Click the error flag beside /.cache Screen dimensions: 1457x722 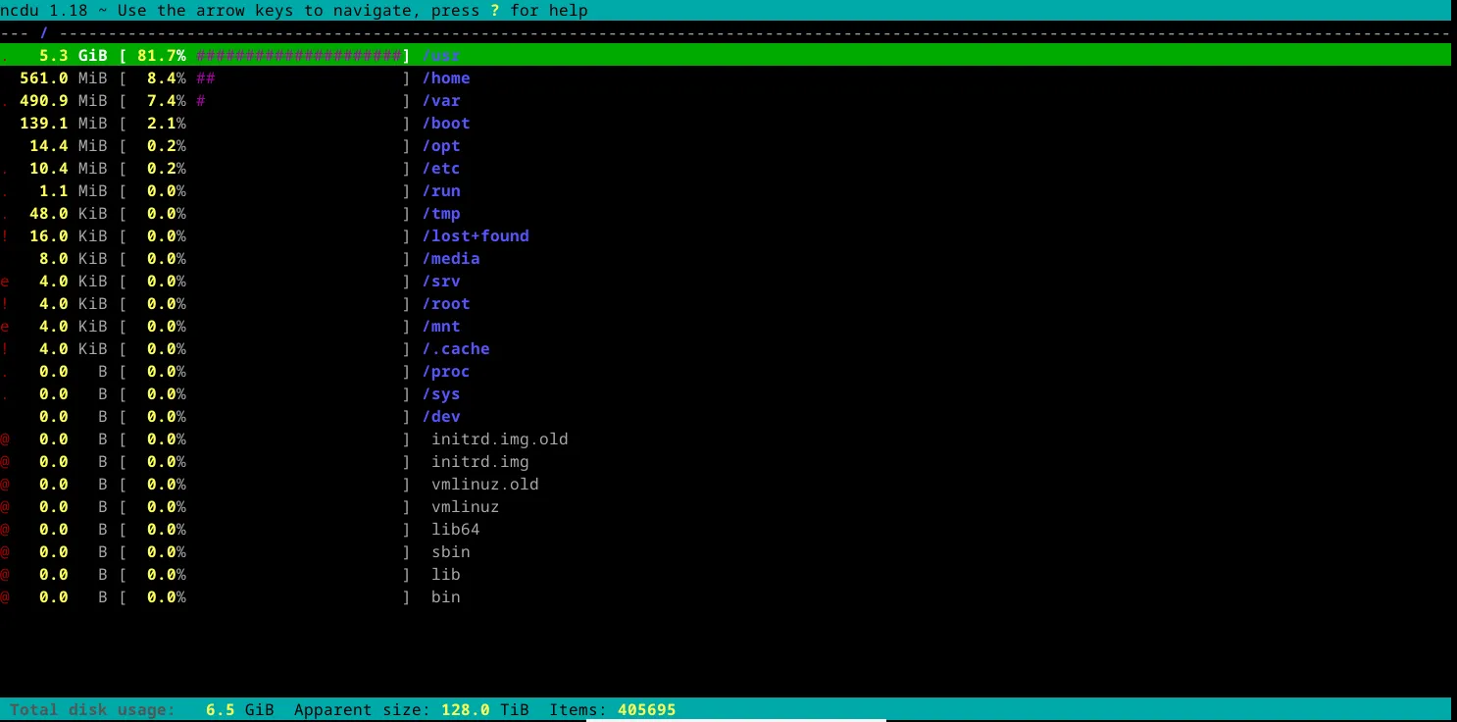5,349
